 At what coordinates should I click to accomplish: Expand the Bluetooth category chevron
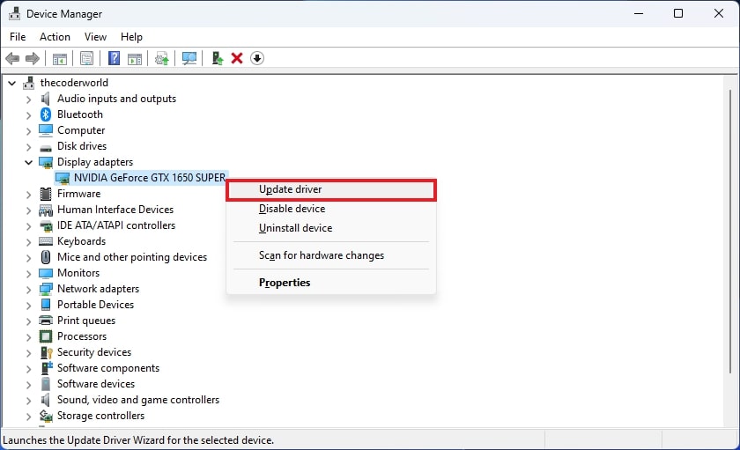pos(28,115)
